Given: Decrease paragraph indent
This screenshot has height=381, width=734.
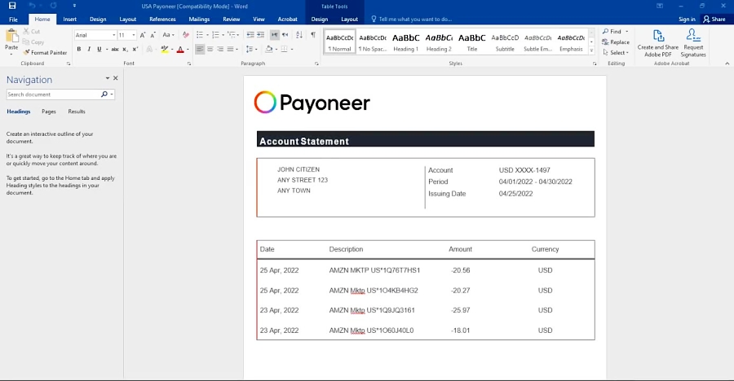Looking at the screenshot, I should point(250,35).
